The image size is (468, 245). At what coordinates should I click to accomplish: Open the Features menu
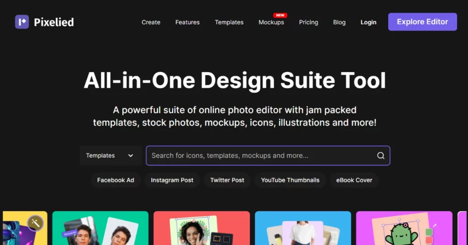click(x=187, y=22)
